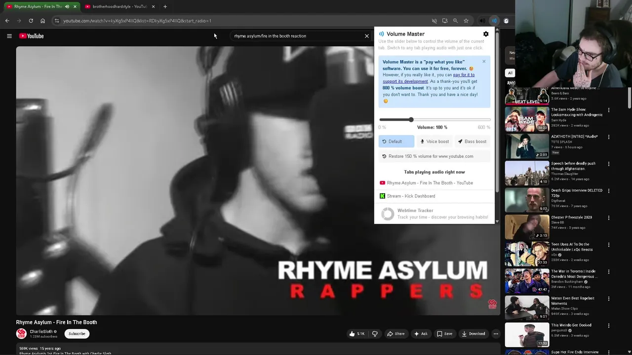Download the video

click(474, 334)
